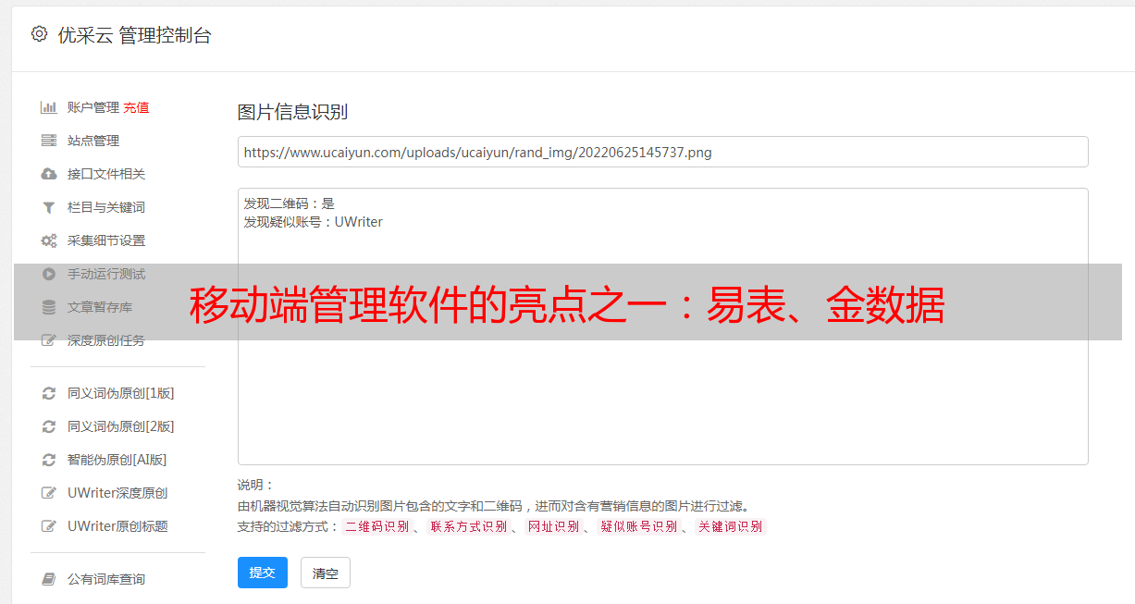Click the book icon beside 公有词库查询
Viewport: 1135px width, 604px height.
click(49, 579)
